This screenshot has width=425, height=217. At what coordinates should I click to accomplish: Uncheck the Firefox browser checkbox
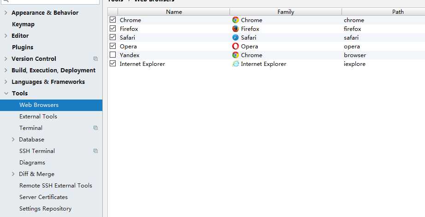coord(113,29)
